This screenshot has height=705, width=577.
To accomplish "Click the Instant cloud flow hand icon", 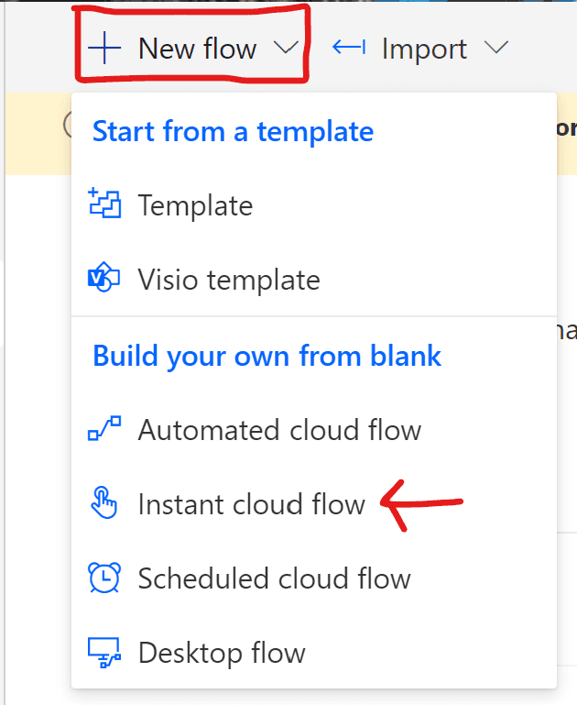I will tap(103, 503).
